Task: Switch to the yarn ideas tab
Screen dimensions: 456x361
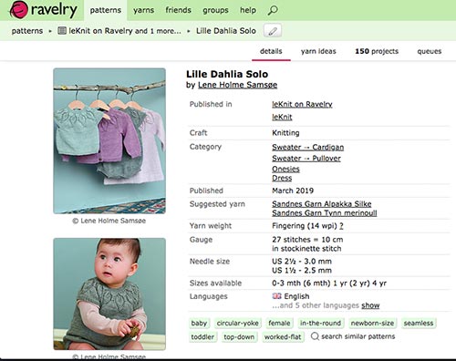Action: point(318,51)
